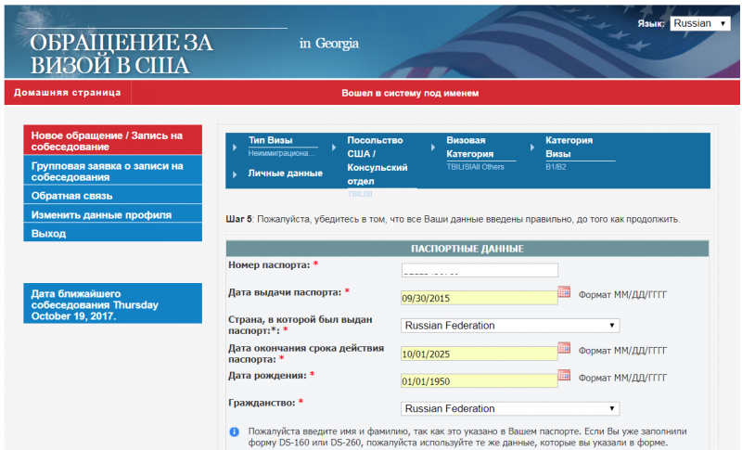
Task: Click the passport issue date field 09/30/2015
Action: [479, 298]
